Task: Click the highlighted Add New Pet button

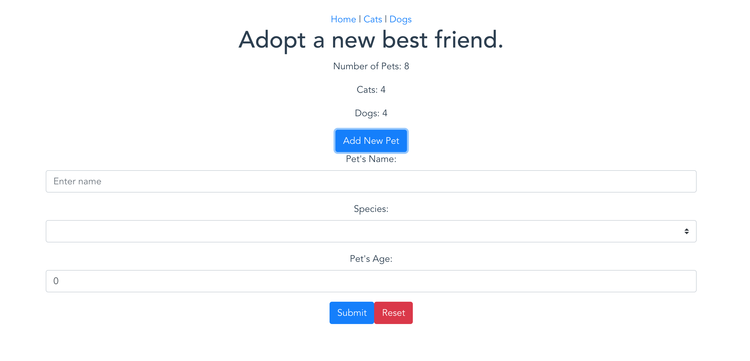Action: [x=371, y=141]
